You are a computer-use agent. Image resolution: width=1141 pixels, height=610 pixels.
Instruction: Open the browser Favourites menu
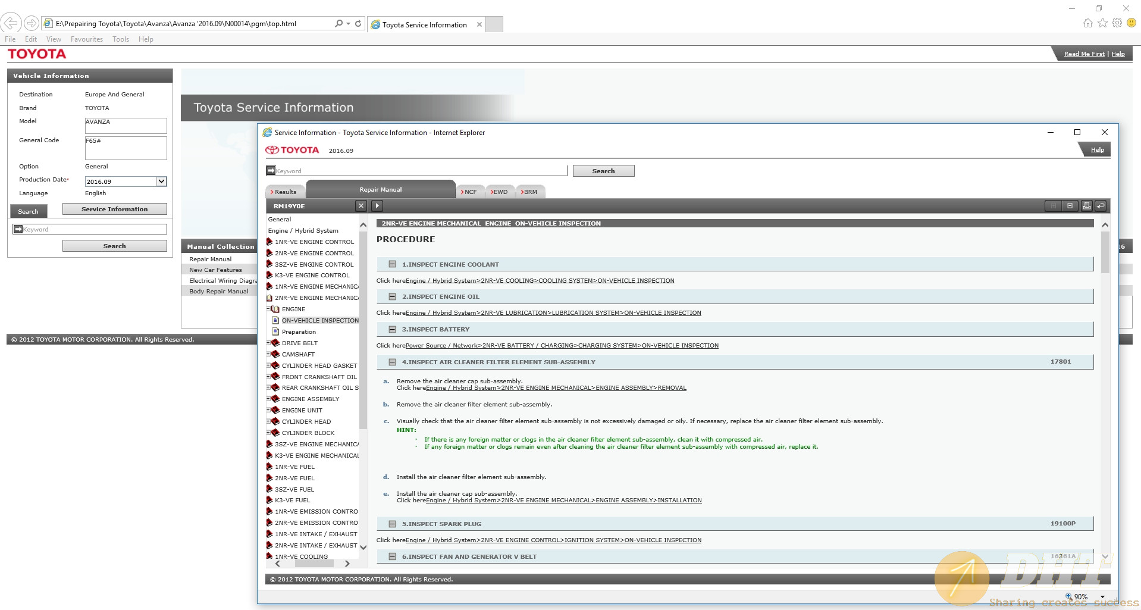(86, 39)
